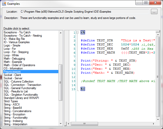Click the example list scroll up arrow
The width and height of the screenshot is (163, 129).
[61, 33]
